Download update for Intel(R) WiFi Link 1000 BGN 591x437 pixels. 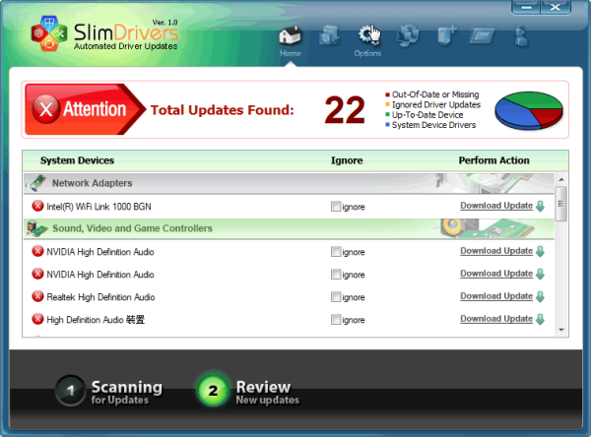click(x=496, y=206)
